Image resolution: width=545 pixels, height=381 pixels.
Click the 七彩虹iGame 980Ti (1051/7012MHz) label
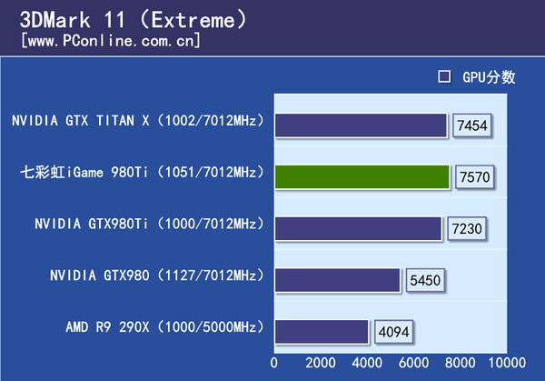click(x=143, y=172)
